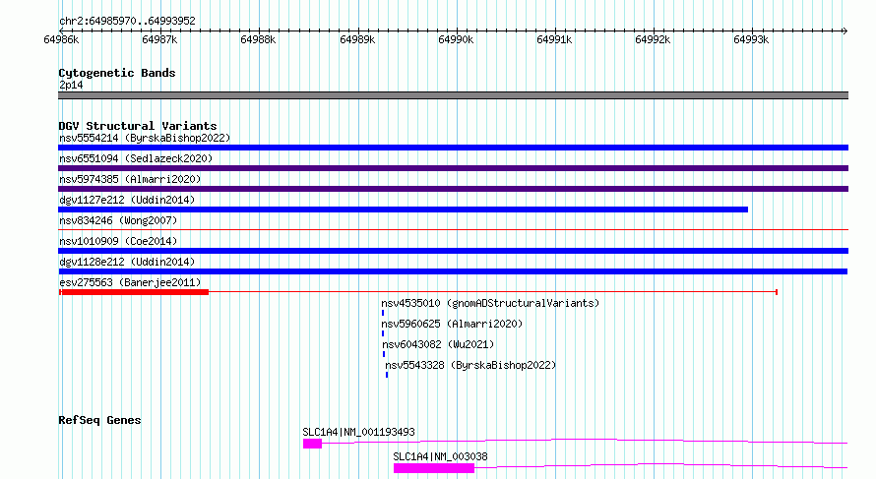Viewport: 876px width, 479px height.
Task: Click the DGV Structural Variants track title
Action: pyautogui.click(x=138, y=126)
